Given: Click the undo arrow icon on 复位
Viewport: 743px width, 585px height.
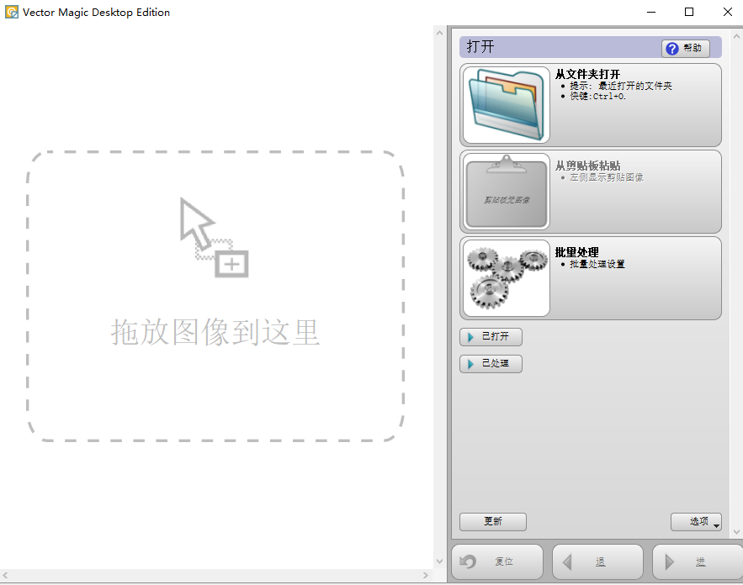Looking at the screenshot, I should pyautogui.click(x=469, y=561).
